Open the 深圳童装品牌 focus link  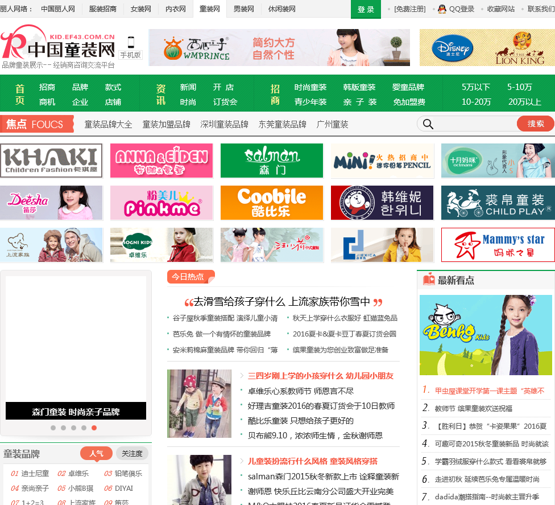[225, 124]
